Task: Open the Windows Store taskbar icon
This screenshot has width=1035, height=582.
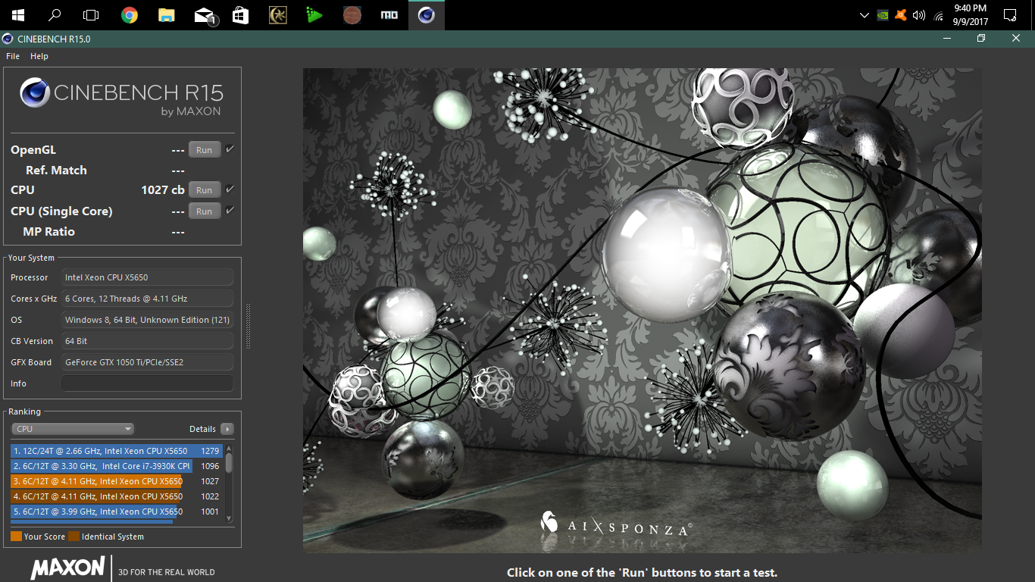Action: click(x=241, y=15)
